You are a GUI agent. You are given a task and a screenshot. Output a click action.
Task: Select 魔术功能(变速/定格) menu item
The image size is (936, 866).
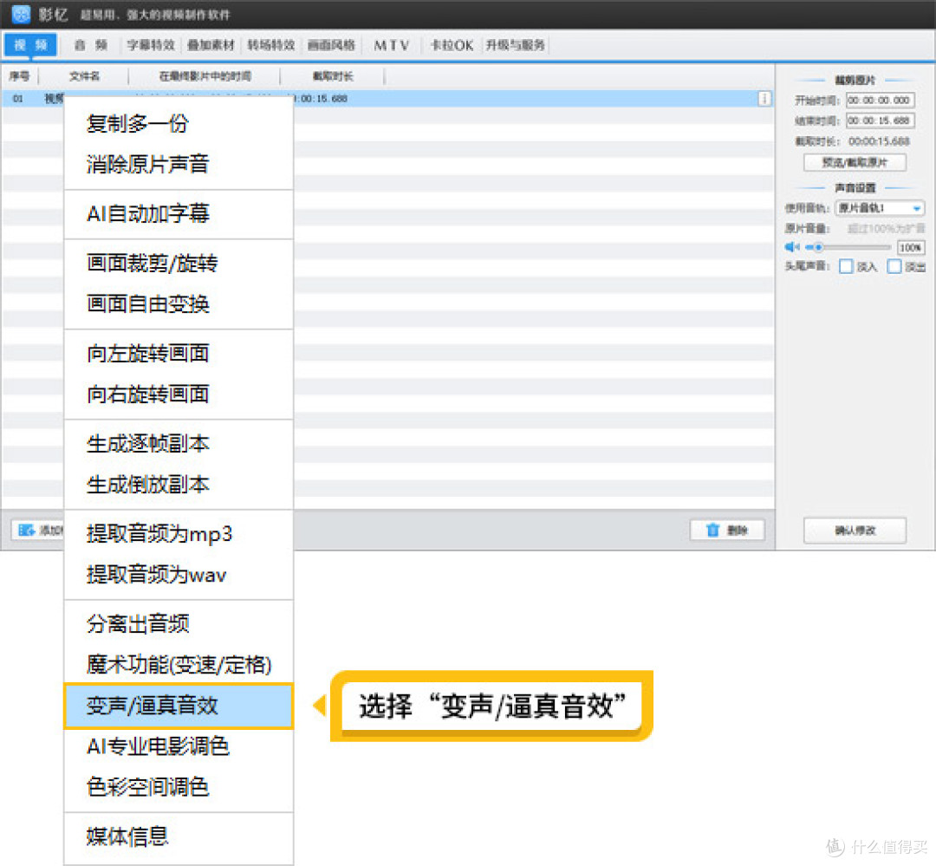[179, 664]
